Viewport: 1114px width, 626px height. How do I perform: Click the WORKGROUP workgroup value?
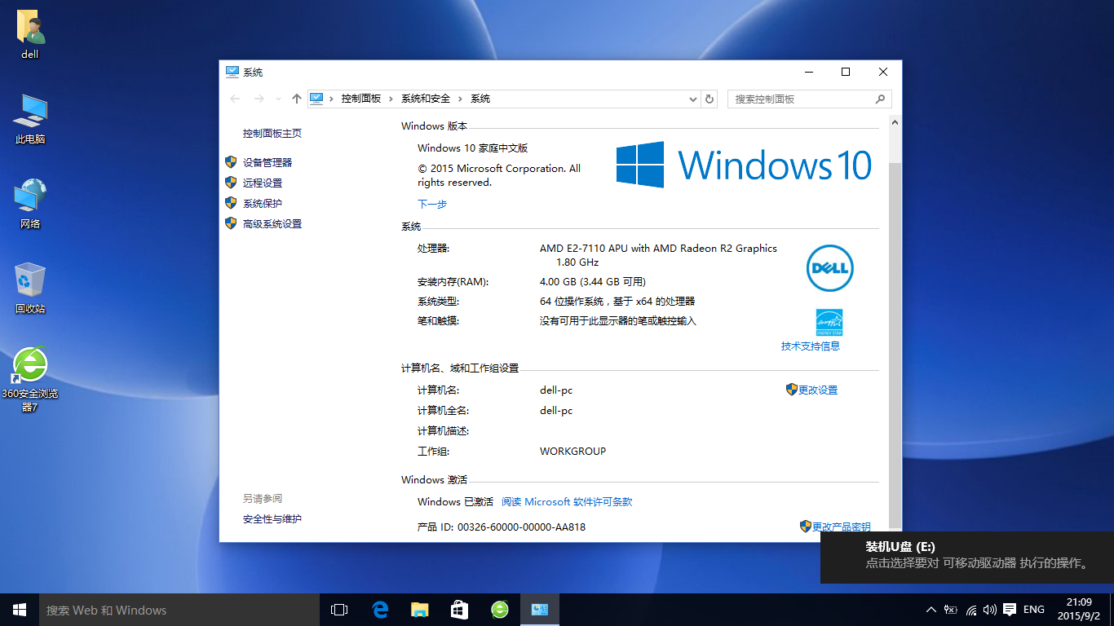573,452
